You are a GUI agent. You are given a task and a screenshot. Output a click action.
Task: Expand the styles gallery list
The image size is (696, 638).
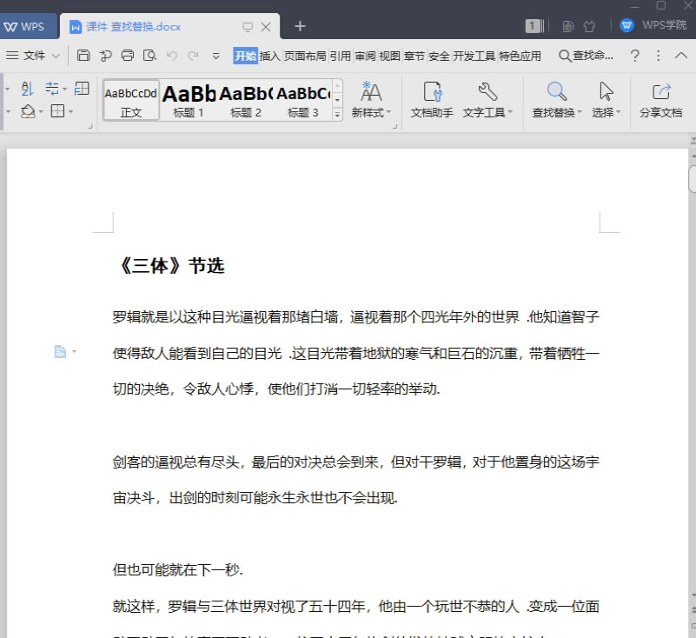coord(337,112)
